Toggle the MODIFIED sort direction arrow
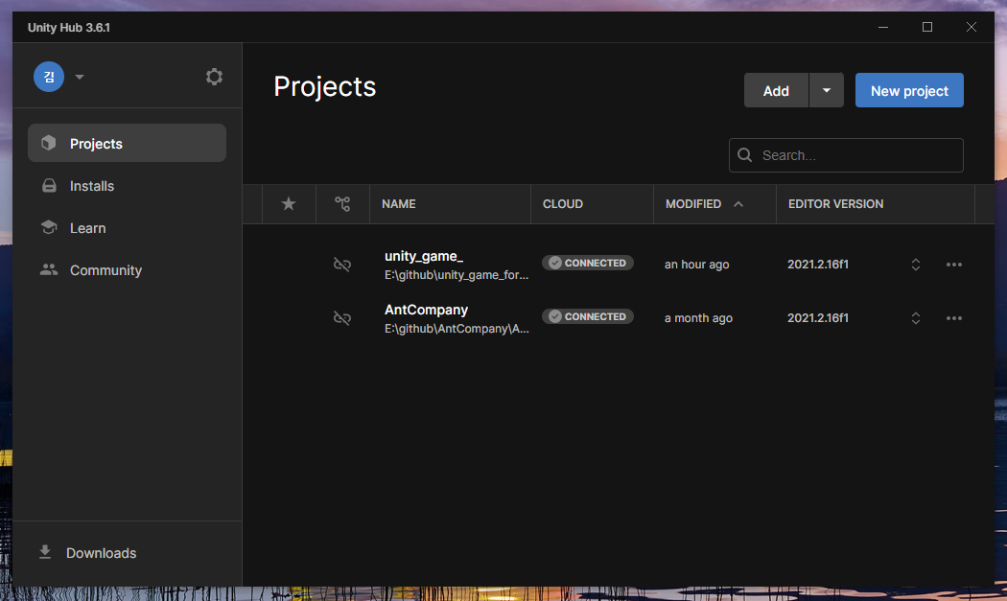The height and width of the screenshot is (601, 1007). (x=738, y=204)
